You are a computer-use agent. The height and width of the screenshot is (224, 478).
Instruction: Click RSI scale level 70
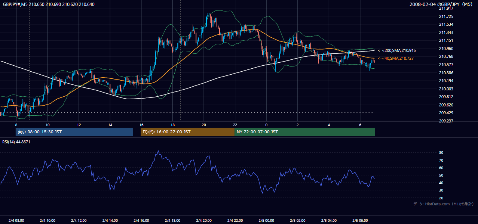(441, 160)
